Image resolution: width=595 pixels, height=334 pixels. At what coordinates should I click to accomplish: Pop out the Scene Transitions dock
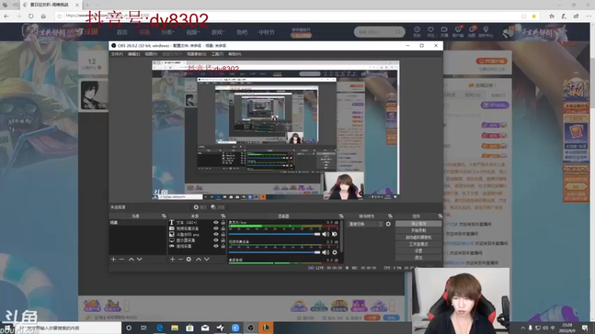click(x=390, y=216)
